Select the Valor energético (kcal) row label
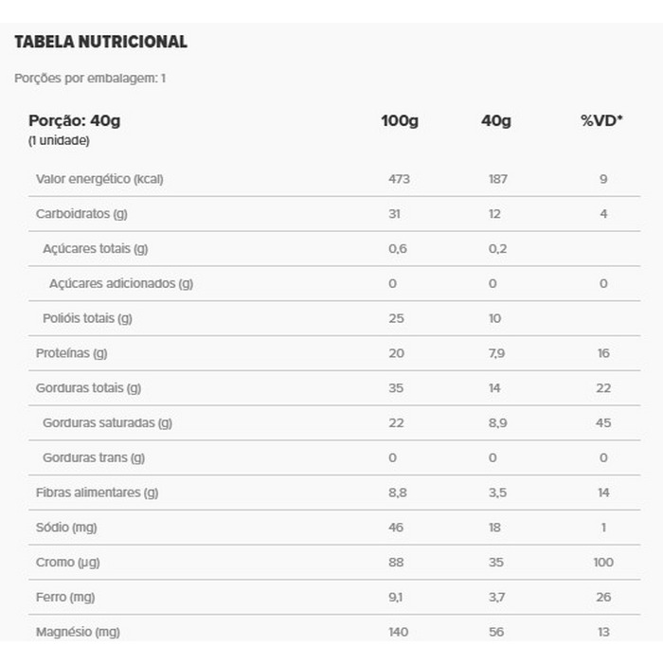The height and width of the screenshot is (663, 663). (99, 179)
